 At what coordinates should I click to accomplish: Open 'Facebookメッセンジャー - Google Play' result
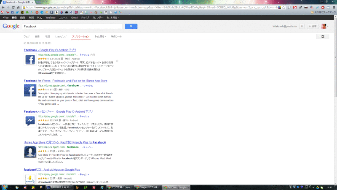click(58, 111)
